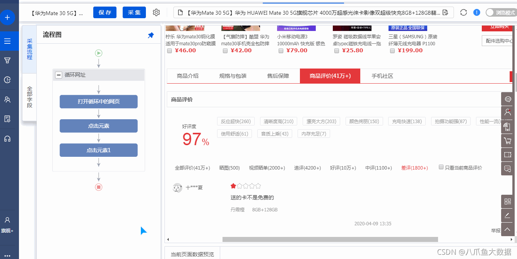Switch to the 采集流程 side tab
Image resolution: width=517 pixels, height=259 pixels.
coord(29,49)
